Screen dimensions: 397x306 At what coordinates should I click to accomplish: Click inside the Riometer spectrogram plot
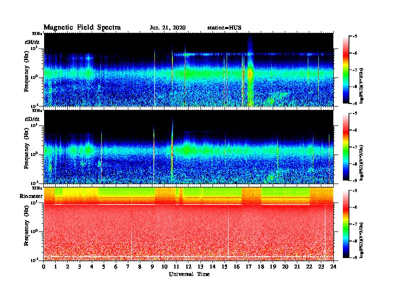(x=188, y=224)
